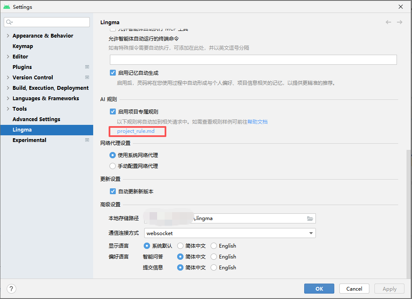This screenshot has width=412, height=299.
Task: Expand the Tools tree node
Action: [8, 109]
